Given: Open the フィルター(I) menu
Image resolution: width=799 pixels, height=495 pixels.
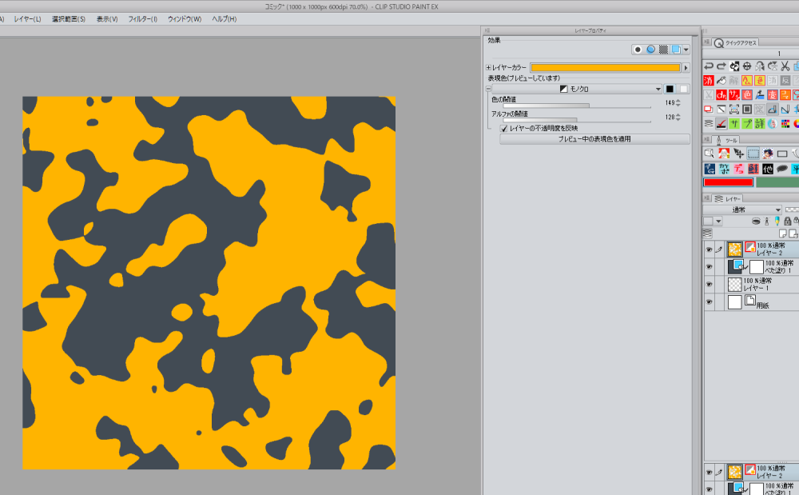Looking at the screenshot, I should (143, 19).
